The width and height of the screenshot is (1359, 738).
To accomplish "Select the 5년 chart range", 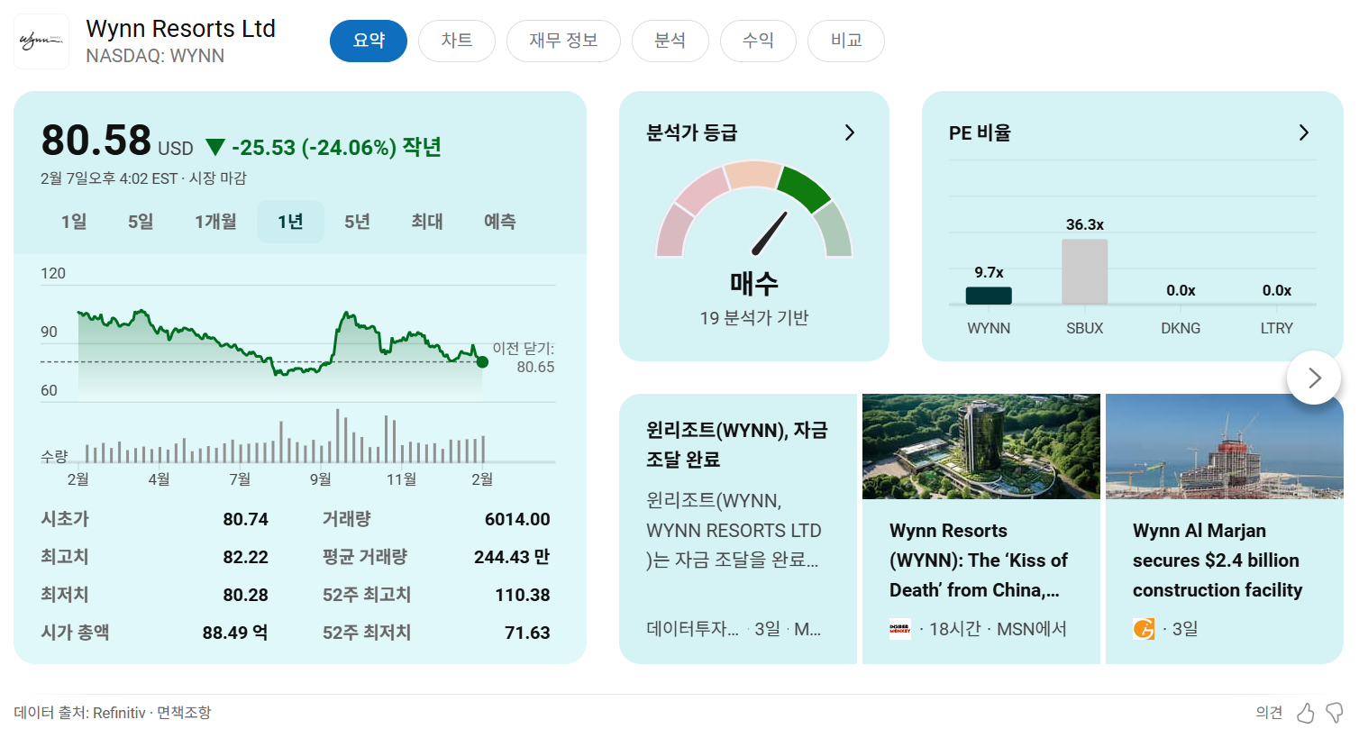I will (x=357, y=222).
